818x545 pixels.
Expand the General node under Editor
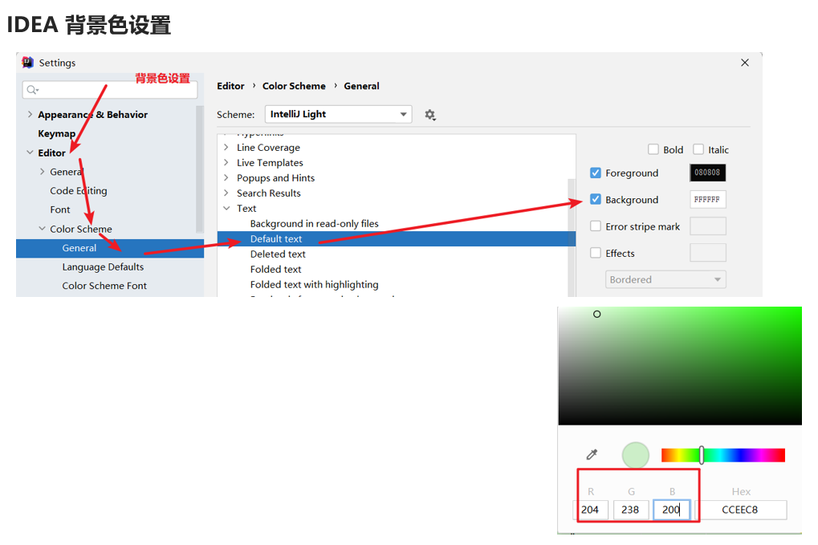click(x=43, y=172)
